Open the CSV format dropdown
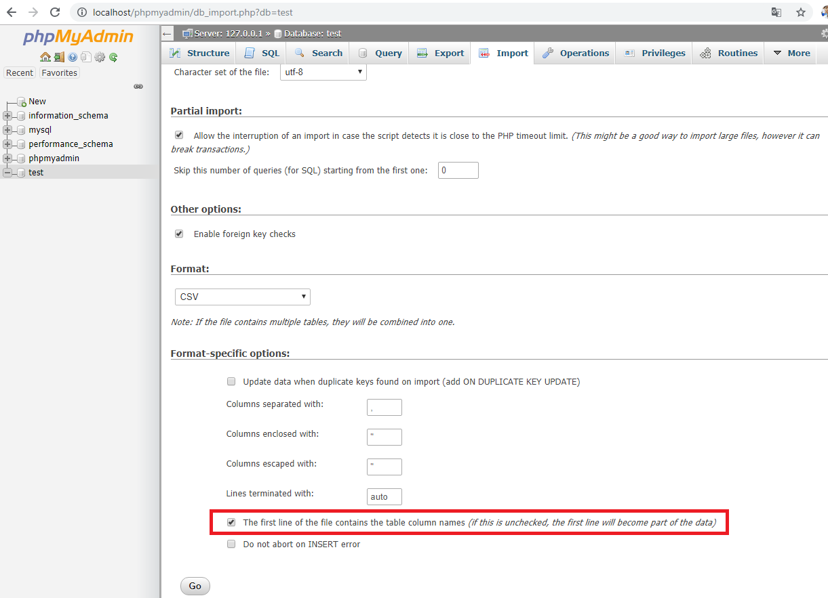This screenshot has width=828, height=598. tap(242, 297)
